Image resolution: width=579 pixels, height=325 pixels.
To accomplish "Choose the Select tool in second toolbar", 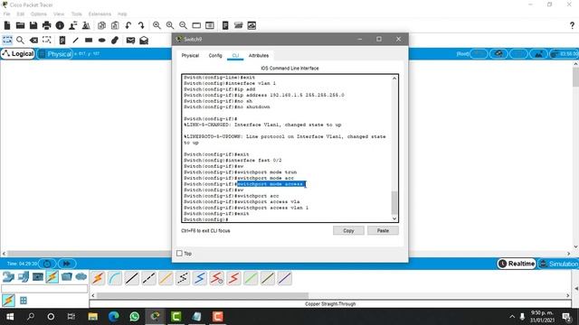I will 7,40.
